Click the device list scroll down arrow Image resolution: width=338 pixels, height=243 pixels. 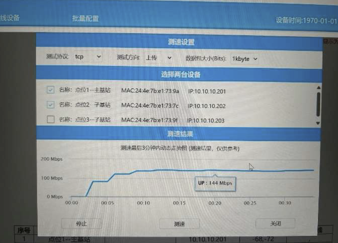coord(318,123)
